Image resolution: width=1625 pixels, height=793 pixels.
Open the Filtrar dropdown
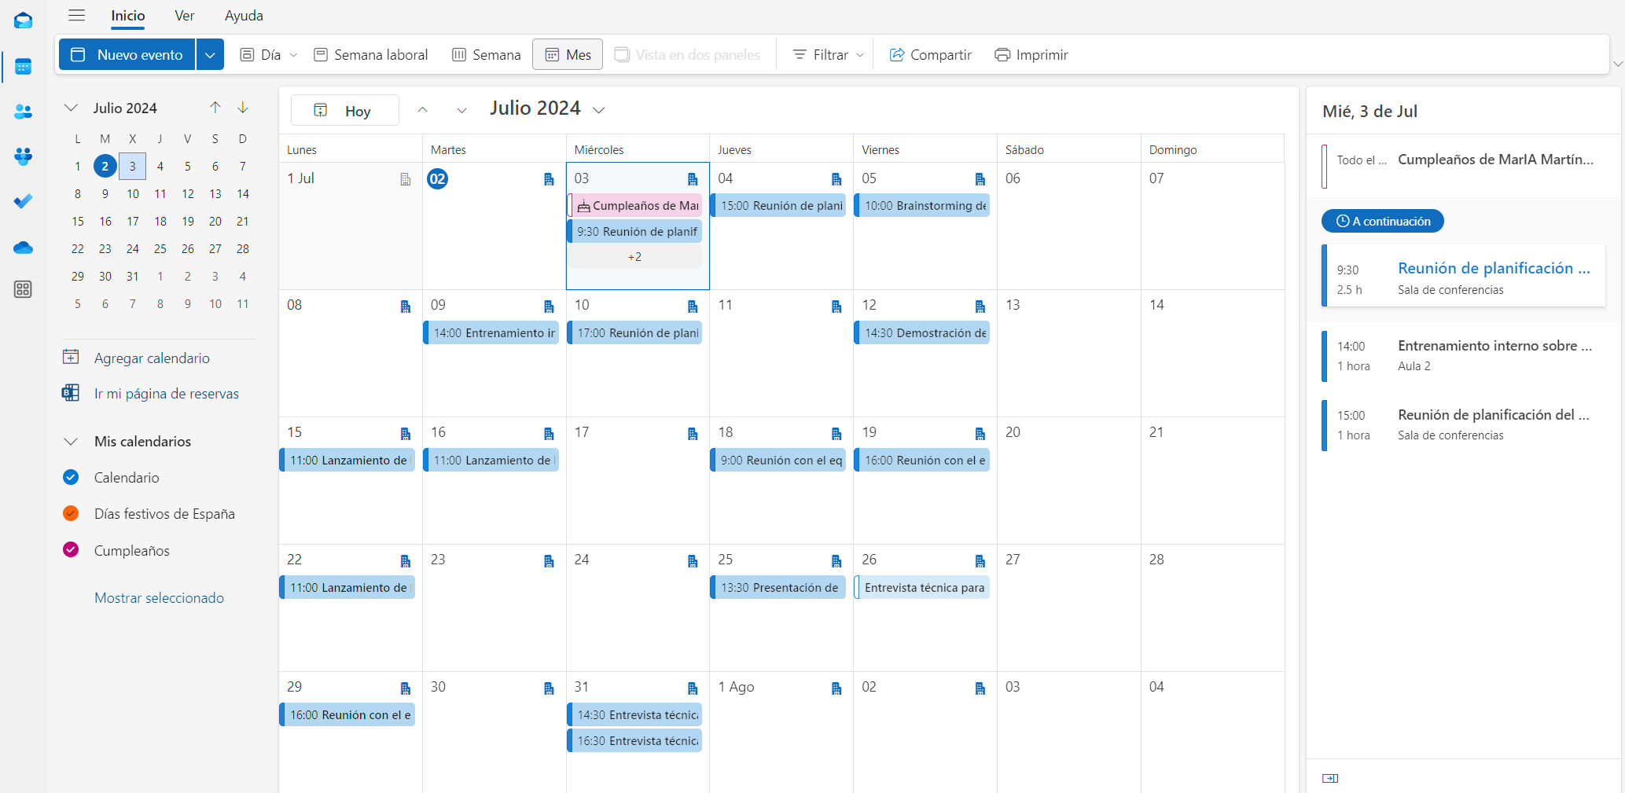click(828, 54)
